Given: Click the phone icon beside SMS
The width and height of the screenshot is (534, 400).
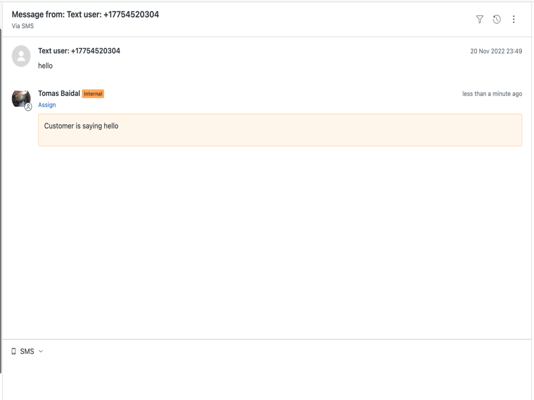Looking at the screenshot, I should [x=14, y=352].
